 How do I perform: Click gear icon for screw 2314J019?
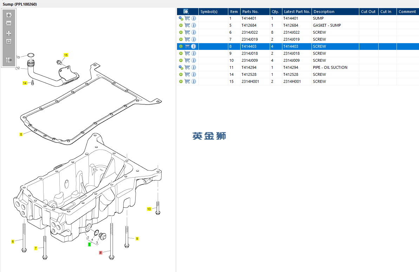(x=181, y=39)
